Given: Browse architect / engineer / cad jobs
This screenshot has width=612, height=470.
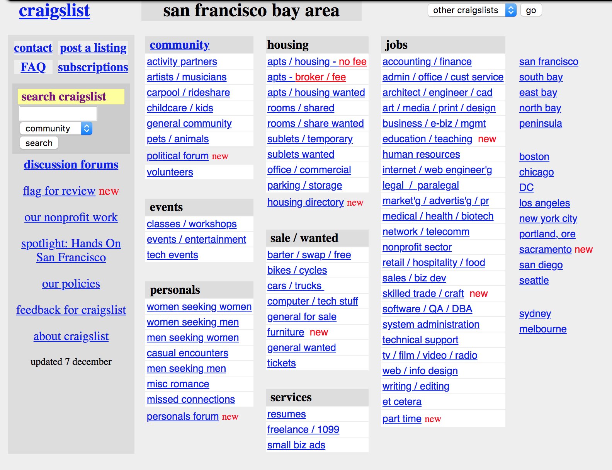Looking at the screenshot, I should coord(437,92).
